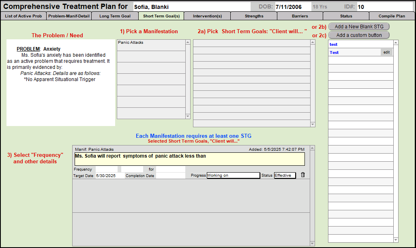Delete the short term goal with trash icon
This screenshot has height=248, width=416.
(302, 175)
